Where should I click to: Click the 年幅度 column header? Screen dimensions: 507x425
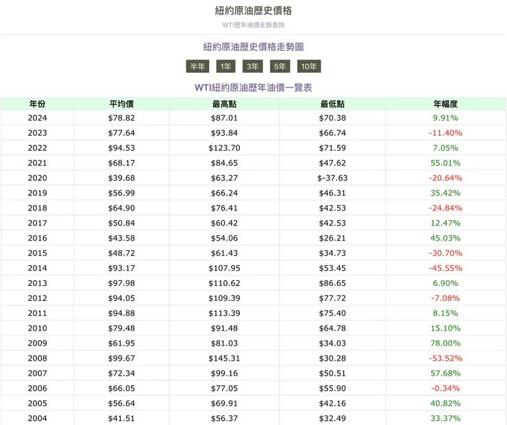[445, 104]
